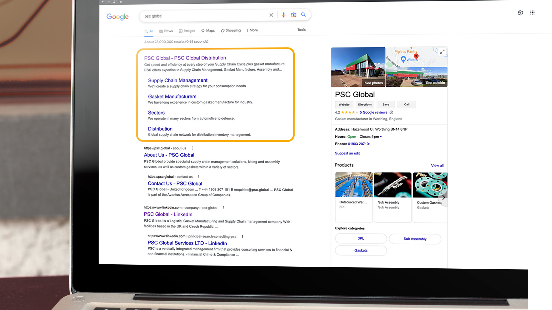Click the Website button
This screenshot has width=552, height=310.
344,104
